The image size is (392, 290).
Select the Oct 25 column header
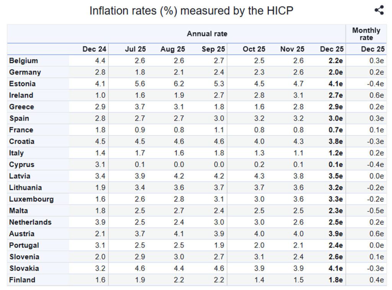pyautogui.click(x=254, y=49)
